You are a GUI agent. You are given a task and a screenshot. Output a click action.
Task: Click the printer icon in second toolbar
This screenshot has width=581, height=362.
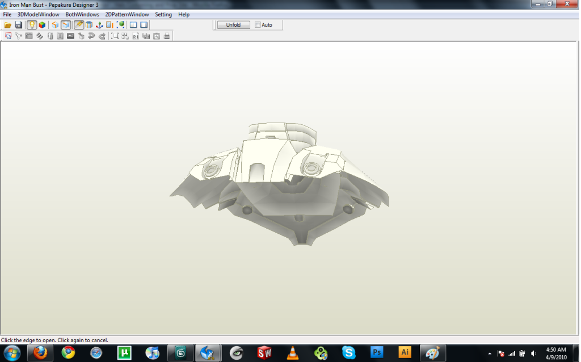coord(167,36)
